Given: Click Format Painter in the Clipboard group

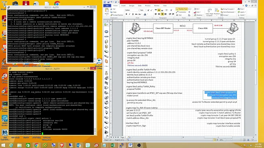Looking at the screenshot, I should [117, 15].
